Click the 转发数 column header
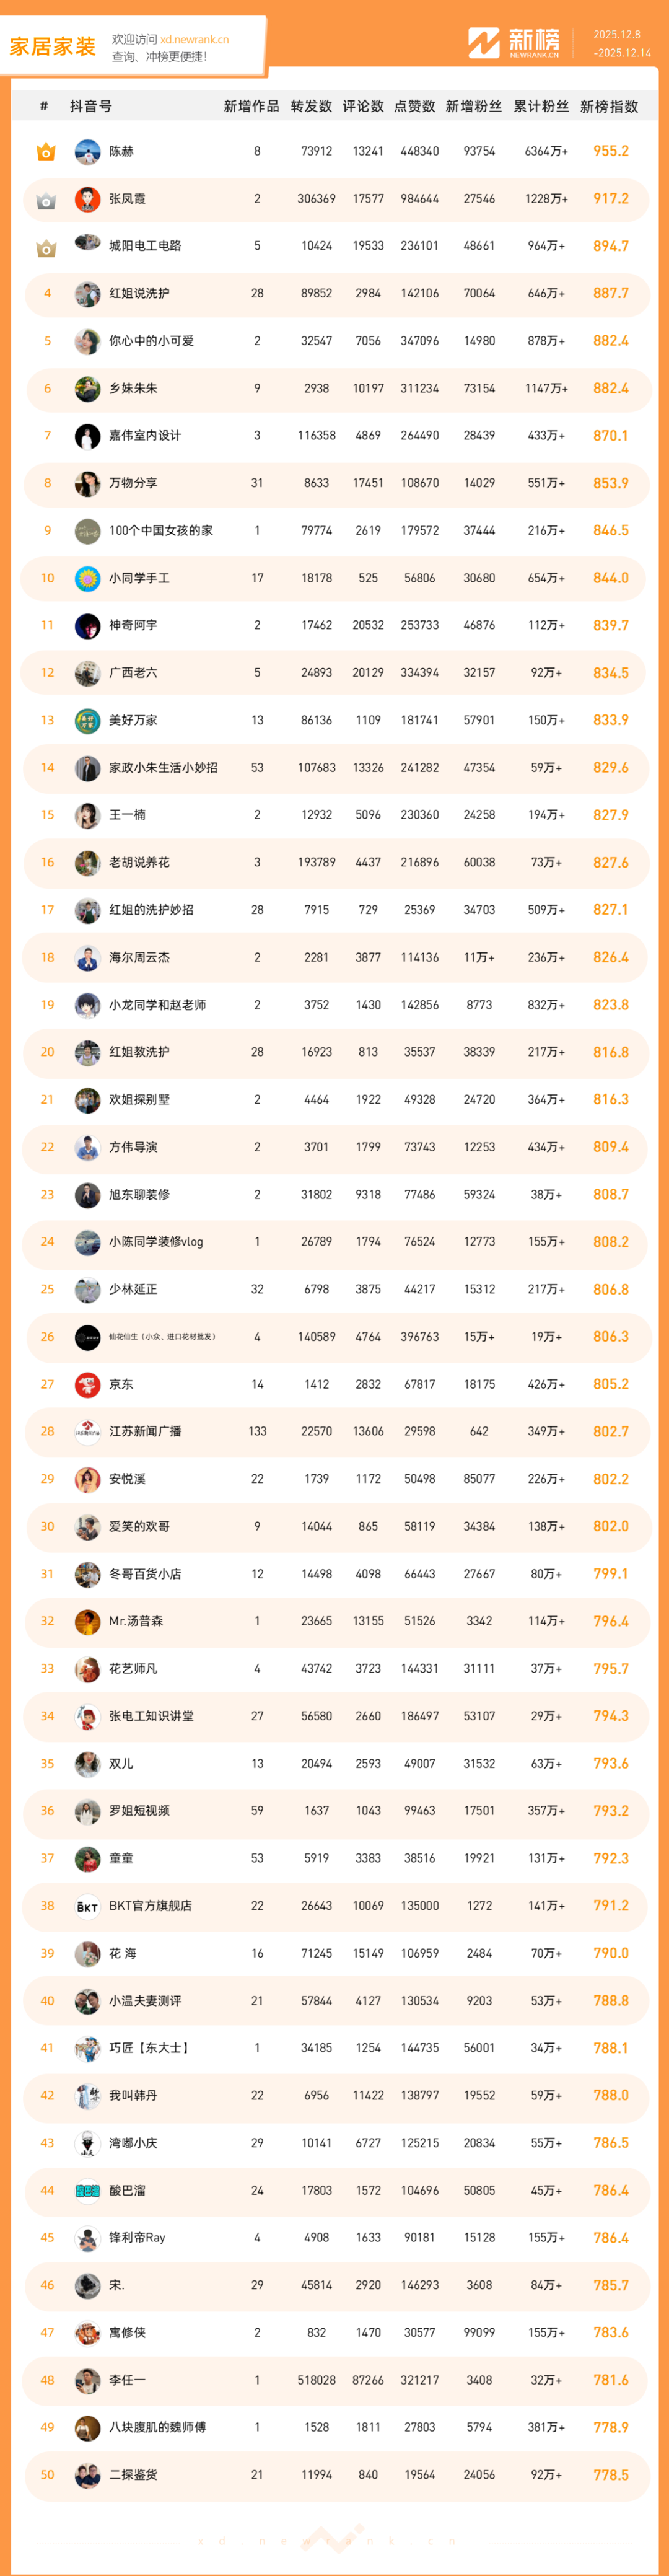Viewport: 669px width, 2576px height. point(311,107)
